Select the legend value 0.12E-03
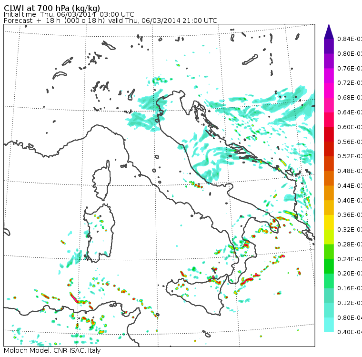The height and width of the screenshot is (357, 362). tap(350, 303)
